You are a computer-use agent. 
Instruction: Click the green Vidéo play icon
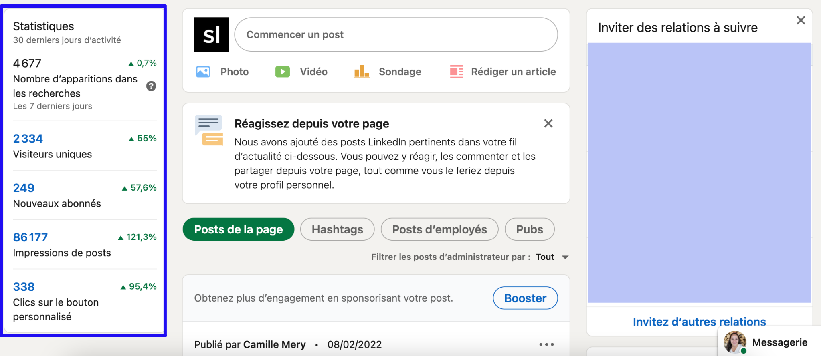(x=283, y=72)
